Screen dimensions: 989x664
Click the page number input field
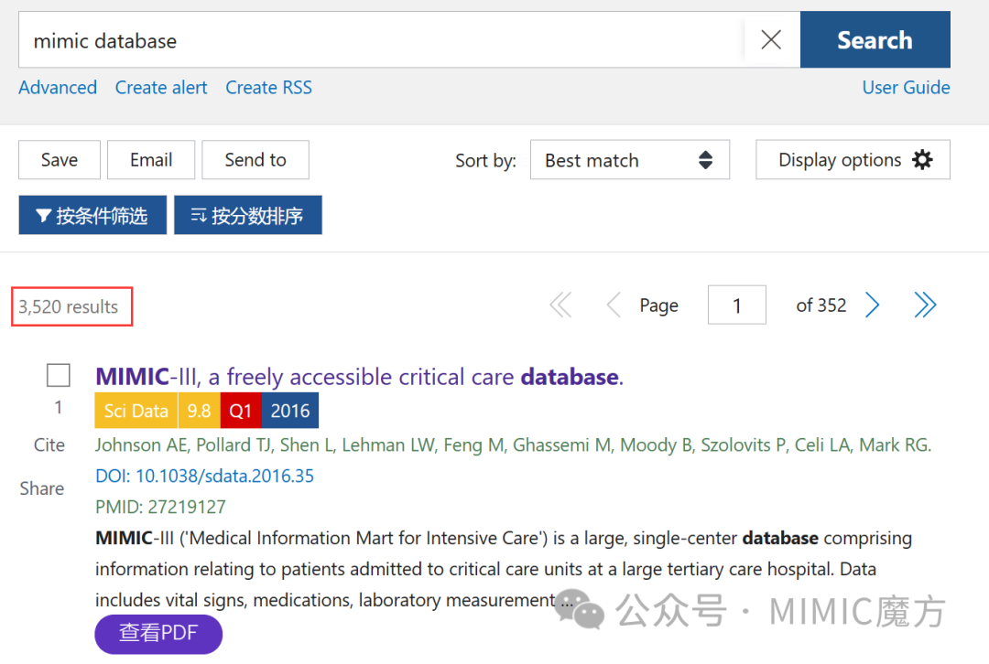(x=736, y=305)
